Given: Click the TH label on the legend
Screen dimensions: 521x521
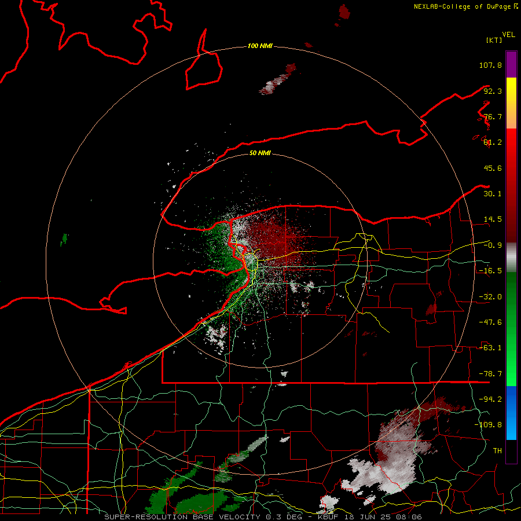Looking at the screenshot, I should (x=497, y=450).
